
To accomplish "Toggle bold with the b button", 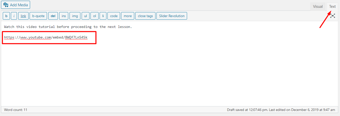I will click(x=6, y=16).
